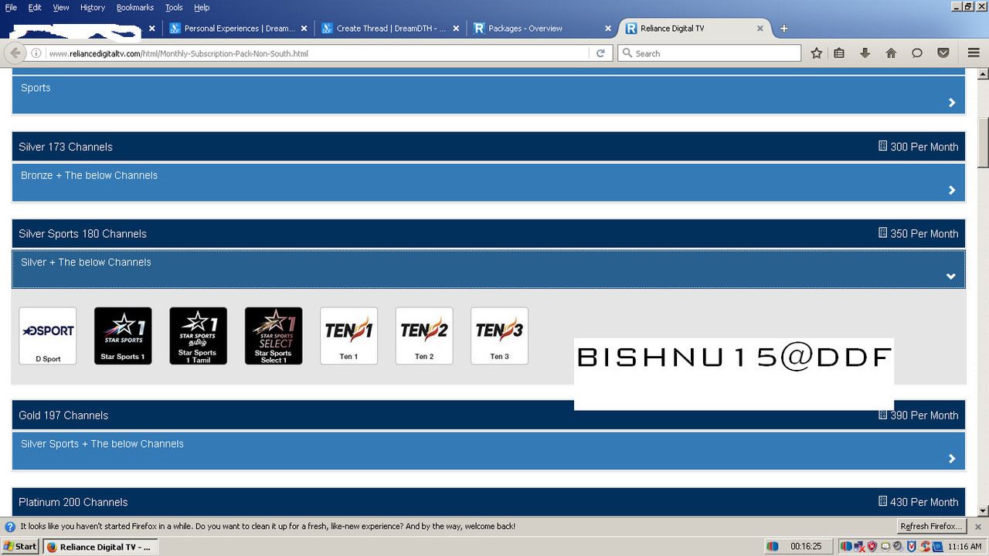Open View menu

click(x=61, y=8)
